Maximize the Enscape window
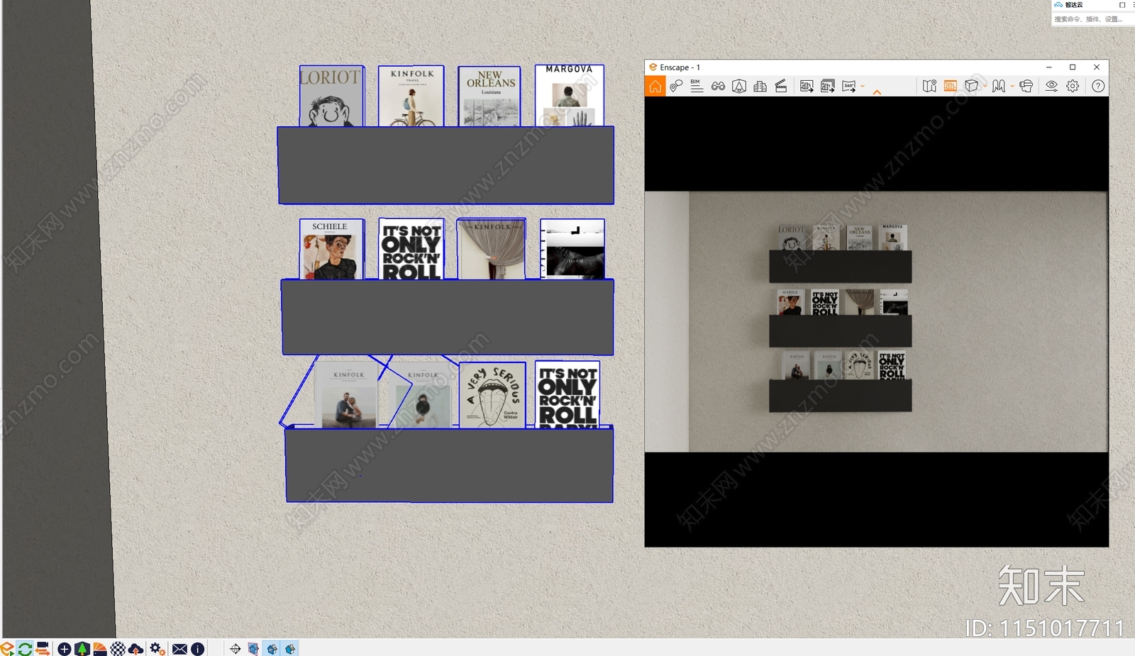 click(1073, 67)
